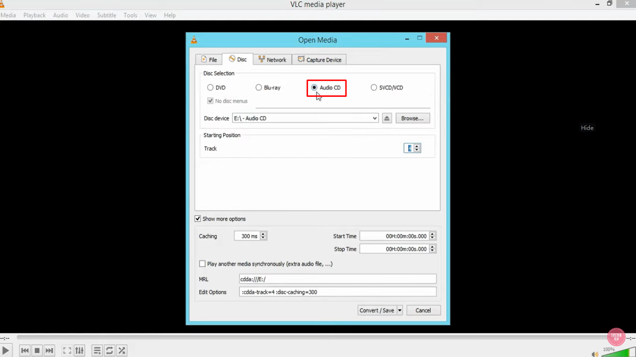Toggle loop repeat mode

[x=109, y=351]
